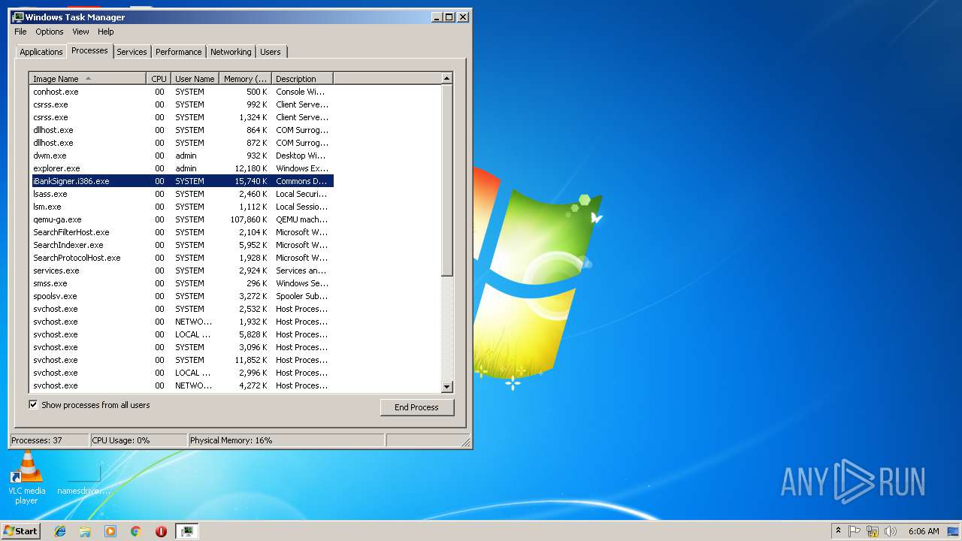
Task: Sort by the Memory column header
Action: click(246, 78)
